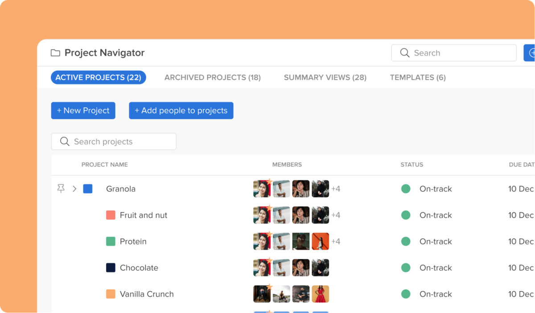535x313 pixels.
Task: Click the folder icon next to Project Navigator
Action: tap(55, 53)
